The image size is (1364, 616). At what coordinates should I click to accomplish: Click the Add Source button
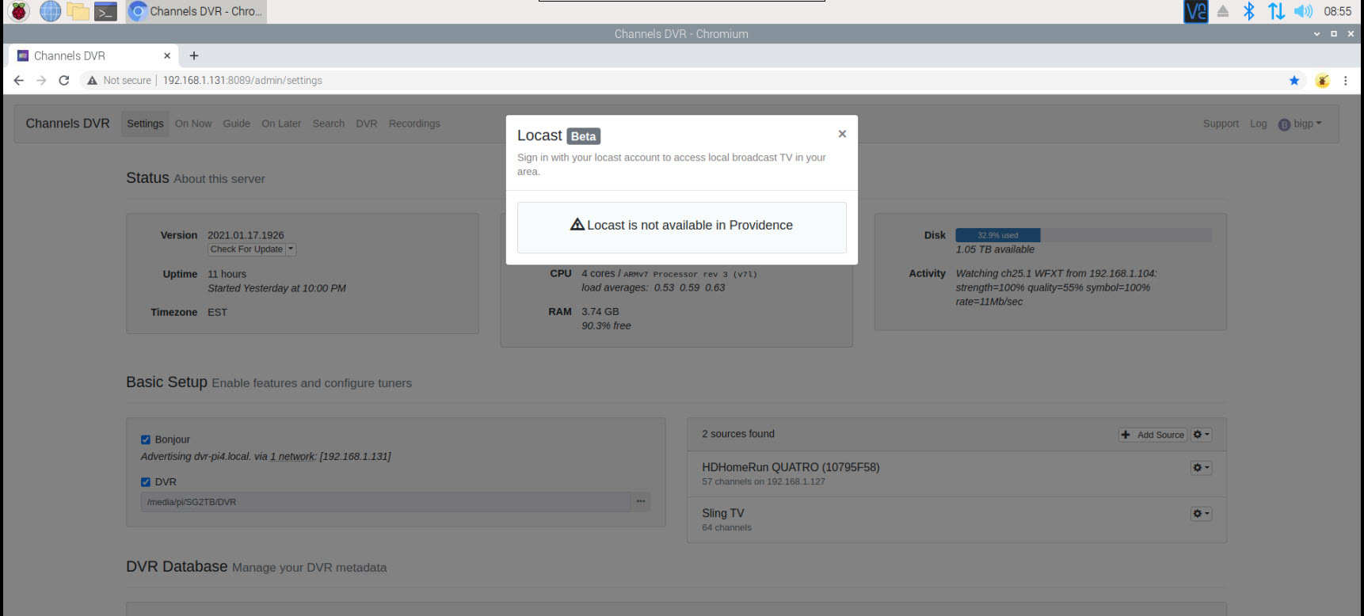[x=1153, y=435]
